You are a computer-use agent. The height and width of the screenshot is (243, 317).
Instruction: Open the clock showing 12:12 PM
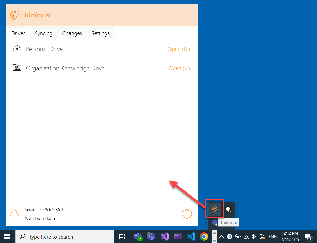pyautogui.click(x=290, y=237)
